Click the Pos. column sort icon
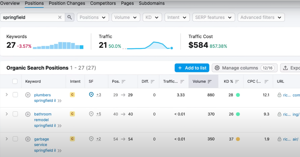 123,82
